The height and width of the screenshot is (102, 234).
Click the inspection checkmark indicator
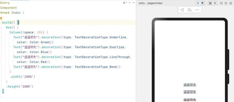click(x=125, y=3)
